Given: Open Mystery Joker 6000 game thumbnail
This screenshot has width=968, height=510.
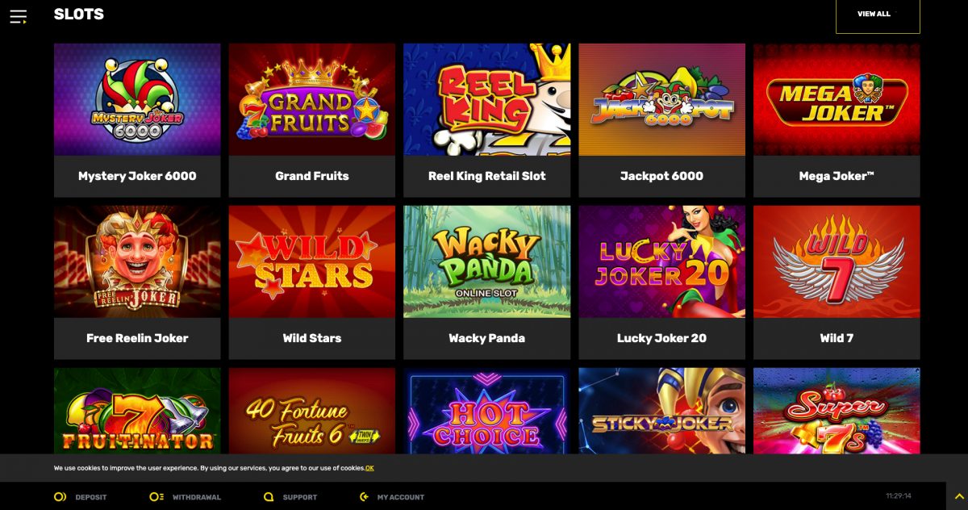Looking at the screenshot, I should tap(137, 99).
